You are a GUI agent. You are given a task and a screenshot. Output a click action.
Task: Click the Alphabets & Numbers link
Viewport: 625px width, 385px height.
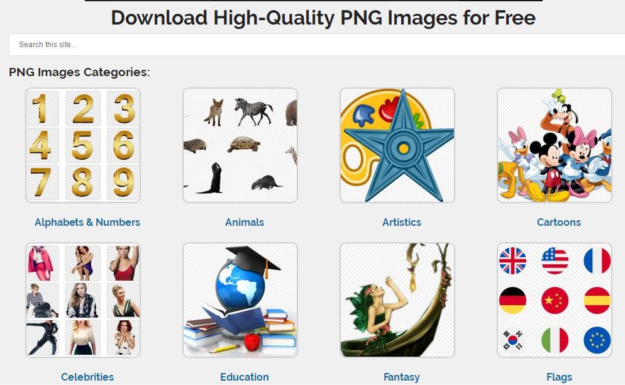pyautogui.click(x=87, y=222)
